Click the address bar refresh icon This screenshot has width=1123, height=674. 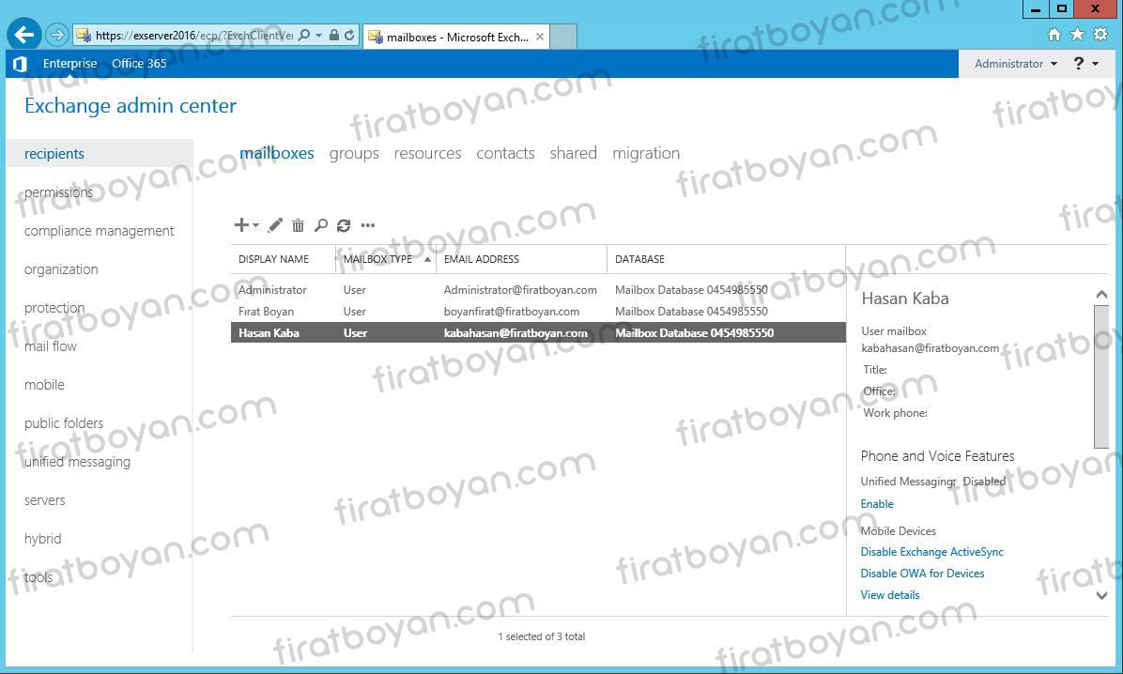coord(349,35)
